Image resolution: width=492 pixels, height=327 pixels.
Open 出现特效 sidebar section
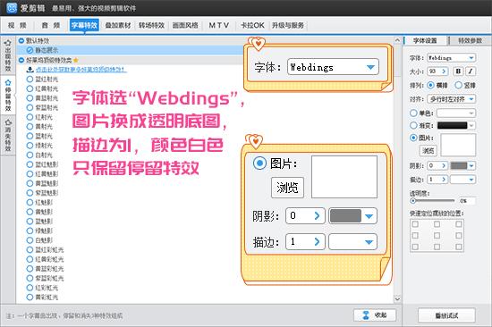click(x=8, y=55)
